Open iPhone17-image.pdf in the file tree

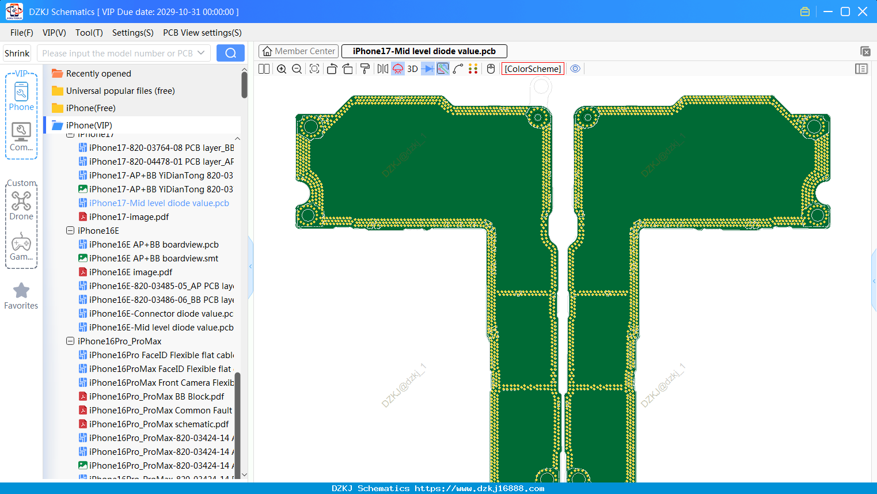(x=129, y=217)
